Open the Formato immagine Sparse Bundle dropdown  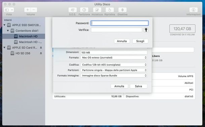[114, 75]
